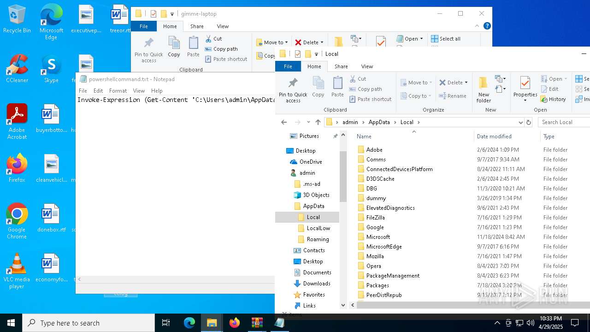
Task: Choose Copy path in Local window ribbon
Action: pos(366,89)
